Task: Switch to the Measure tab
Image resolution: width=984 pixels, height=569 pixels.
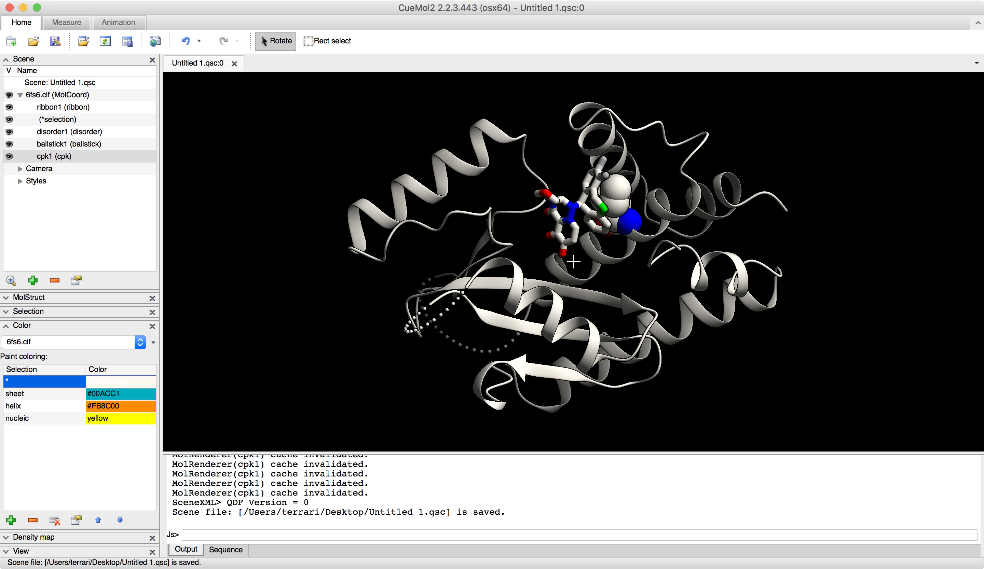Action: point(66,22)
